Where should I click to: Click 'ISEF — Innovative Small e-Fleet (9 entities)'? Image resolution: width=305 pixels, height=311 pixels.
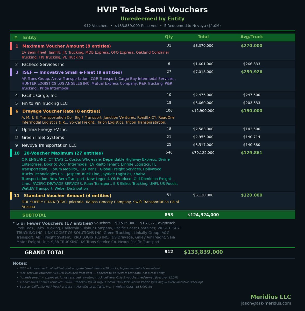click(72, 72)
